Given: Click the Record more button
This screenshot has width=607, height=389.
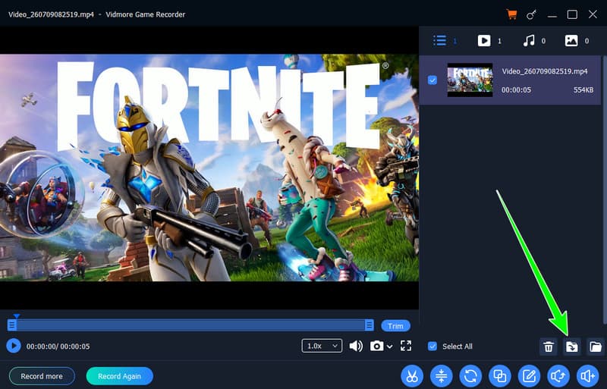Looking at the screenshot, I should pos(42,376).
